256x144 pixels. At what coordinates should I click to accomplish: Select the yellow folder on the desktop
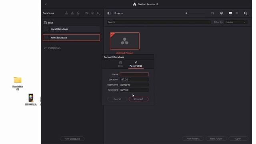tap(18, 80)
